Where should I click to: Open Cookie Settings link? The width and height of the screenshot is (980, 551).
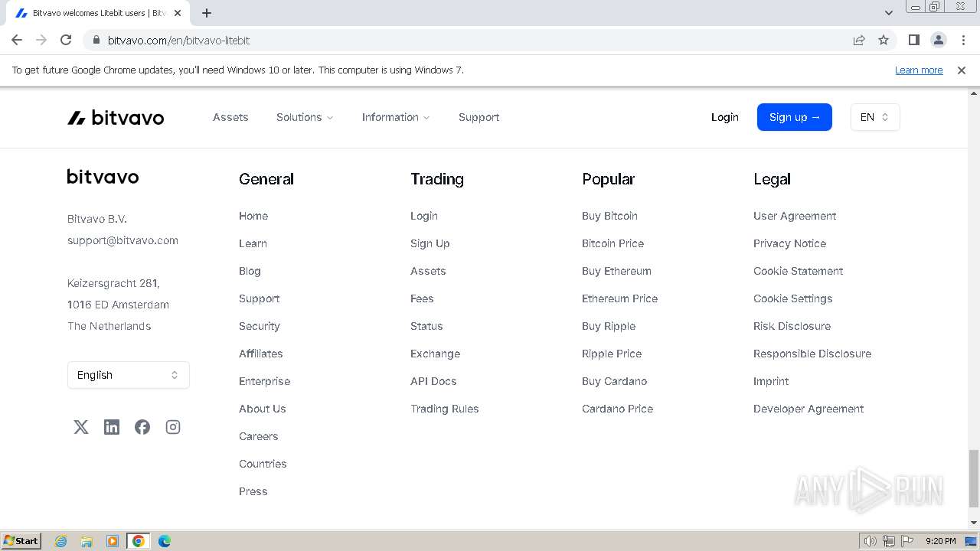click(793, 298)
